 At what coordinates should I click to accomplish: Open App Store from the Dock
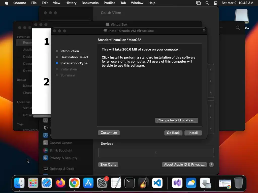88,183
